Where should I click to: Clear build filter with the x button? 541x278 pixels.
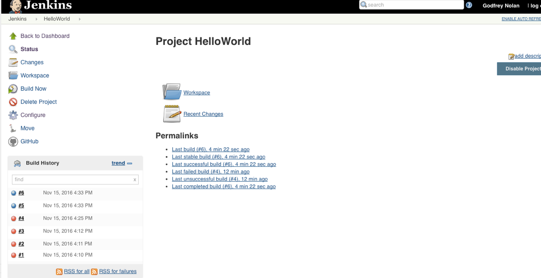[135, 180]
